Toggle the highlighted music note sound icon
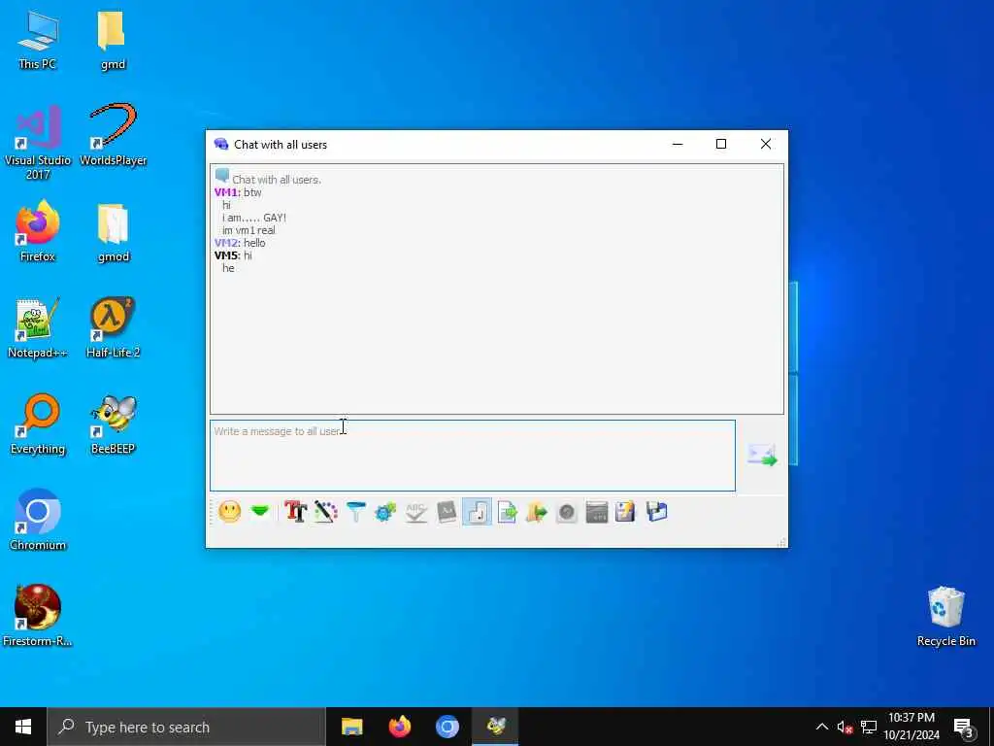 point(477,511)
